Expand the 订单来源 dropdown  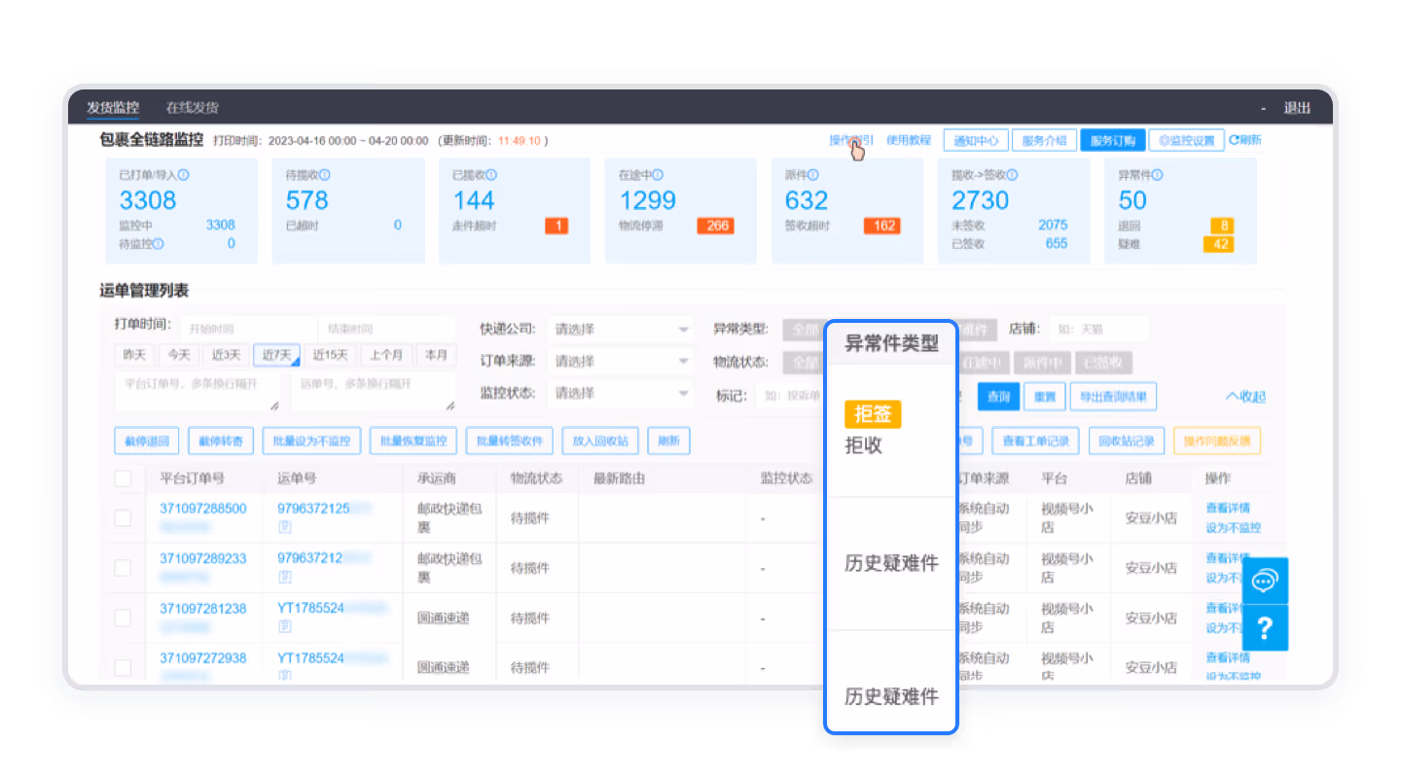pos(619,362)
